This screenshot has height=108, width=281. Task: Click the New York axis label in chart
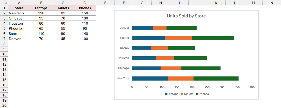123,78
